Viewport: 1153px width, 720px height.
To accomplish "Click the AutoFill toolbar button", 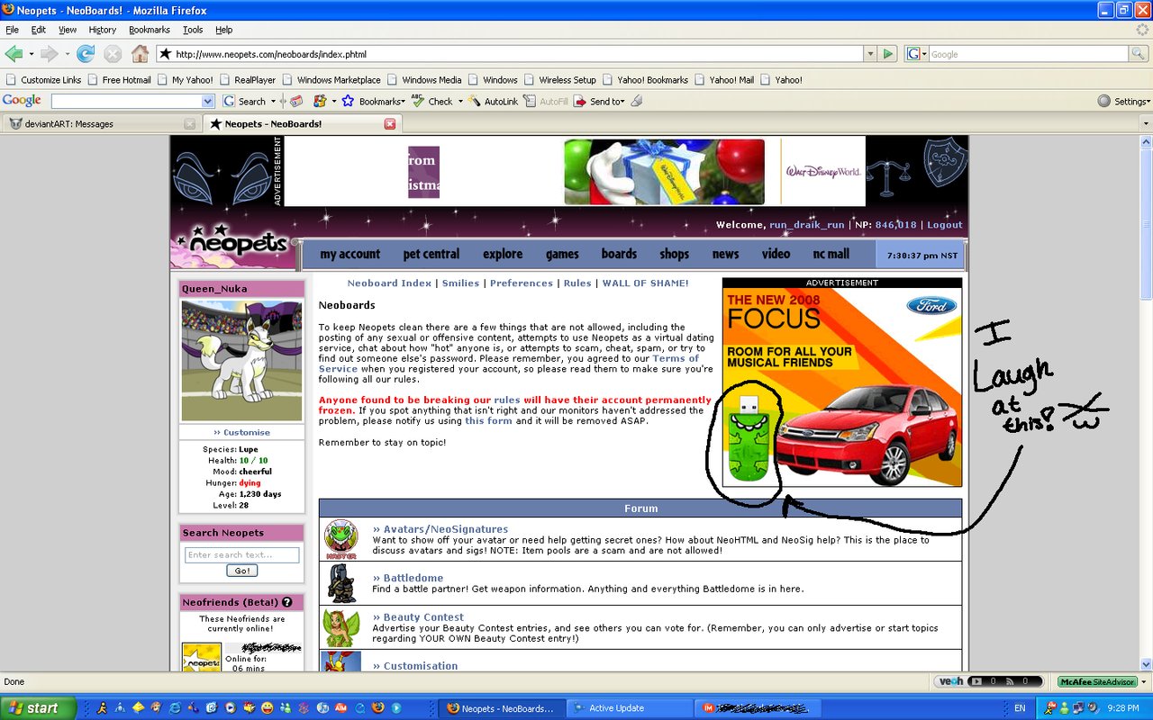I will 546,102.
